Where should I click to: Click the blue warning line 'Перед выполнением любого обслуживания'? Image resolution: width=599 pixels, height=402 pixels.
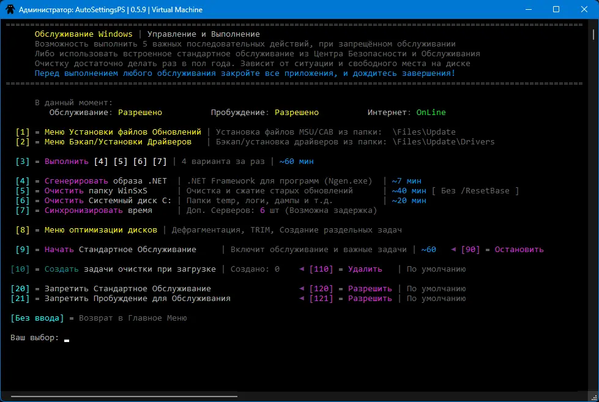point(245,73)
